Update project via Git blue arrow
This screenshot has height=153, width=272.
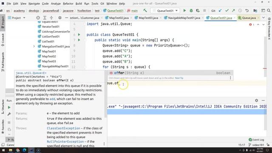pyautogui.click(x=220, y=11)
